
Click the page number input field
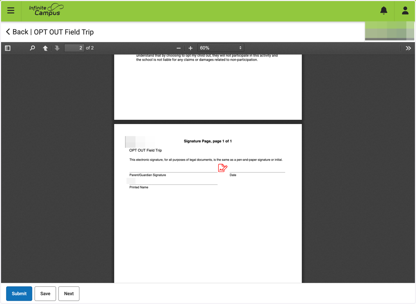click(x=74, y=48)
